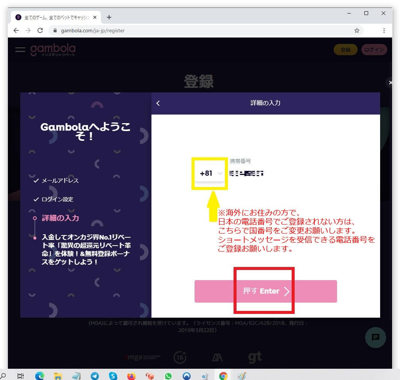Screen dimensions: 400x380
Task: Click the MGA logo in footer
Action: click(142, 357)
